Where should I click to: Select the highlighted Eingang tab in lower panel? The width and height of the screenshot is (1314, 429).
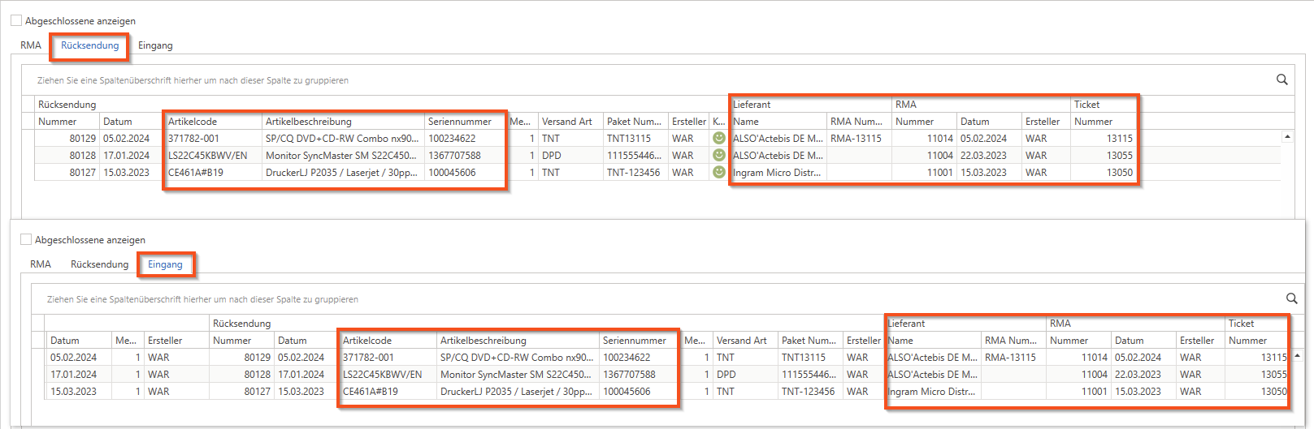pos(165,264)
